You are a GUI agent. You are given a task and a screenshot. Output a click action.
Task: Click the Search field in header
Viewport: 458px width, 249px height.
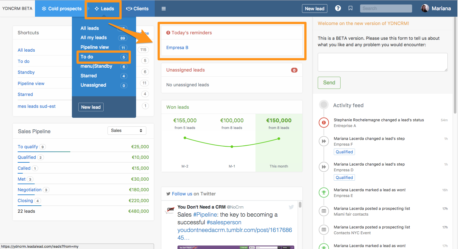[386, 8]
